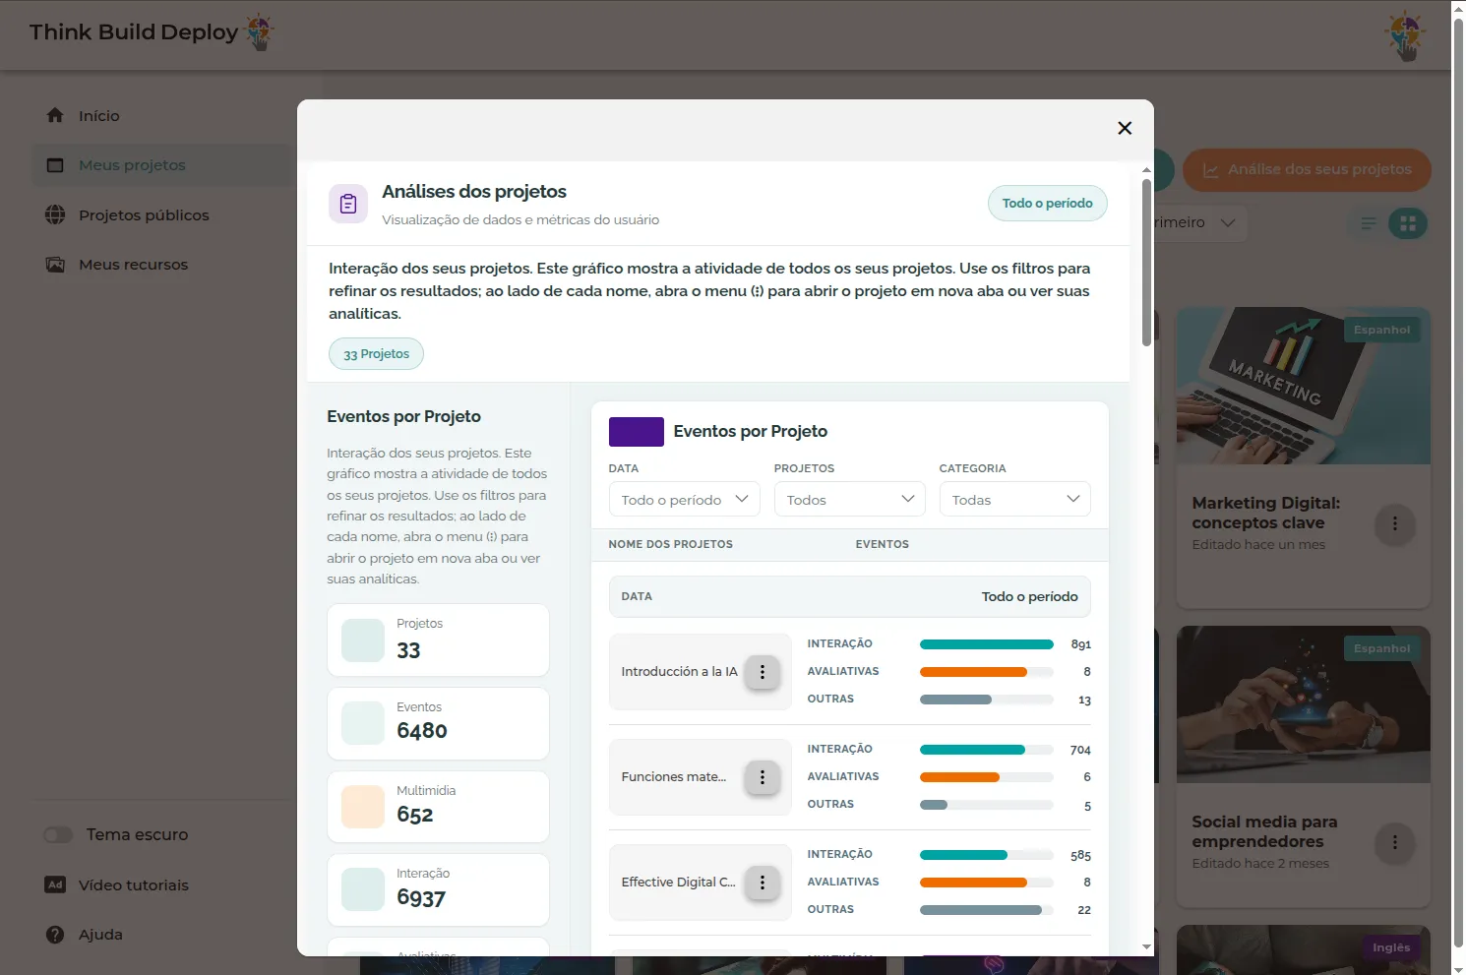Screen dimensions: 1466x975
Task: Click Outras bar for Effective Digital C...
Action: (987, 910)
